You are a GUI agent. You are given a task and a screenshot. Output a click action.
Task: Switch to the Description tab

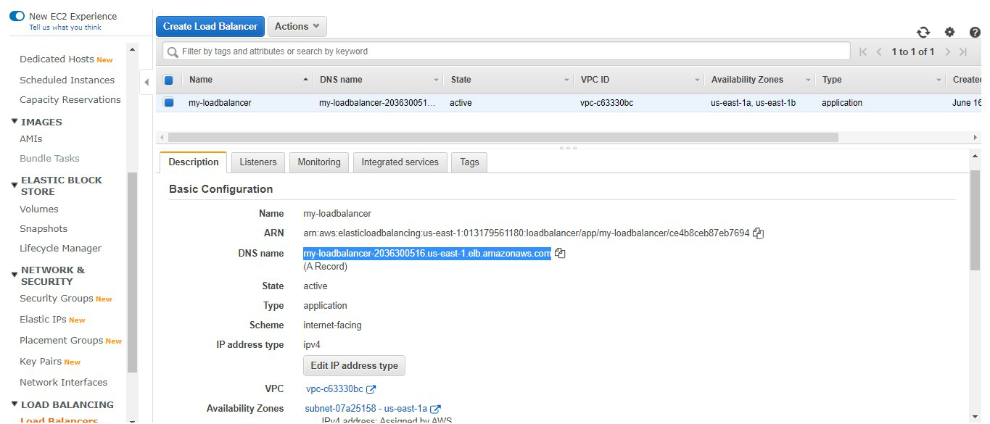click(x=194, y=162)
